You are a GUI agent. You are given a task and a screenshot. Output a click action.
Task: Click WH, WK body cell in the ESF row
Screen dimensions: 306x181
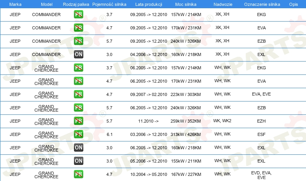(x=222, y=134)
